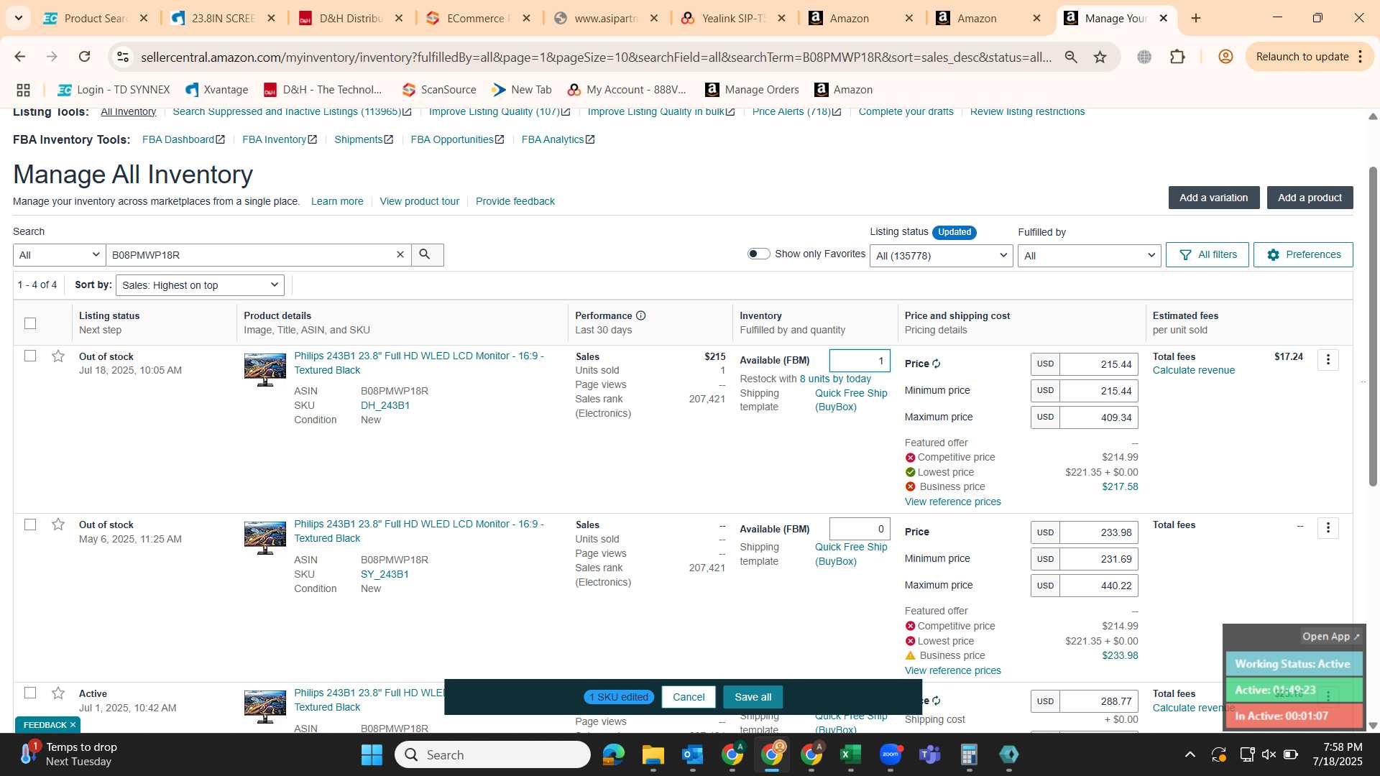Reload the Seller Central page
Image resolution: width=1380 pixels, height=776 pixels.
tap(84, 57)
